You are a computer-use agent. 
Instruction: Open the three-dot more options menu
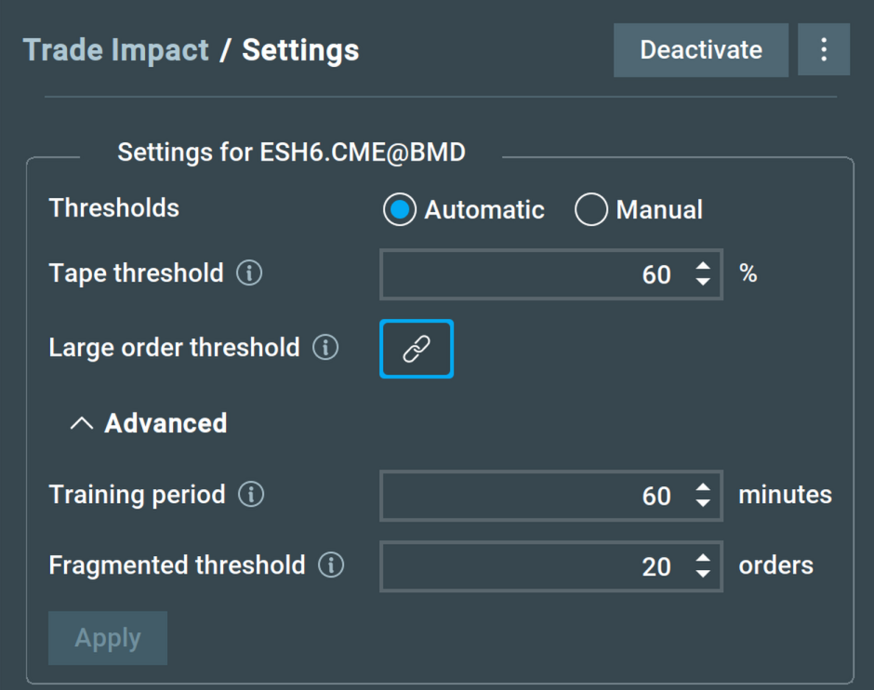tap(823, 49)
